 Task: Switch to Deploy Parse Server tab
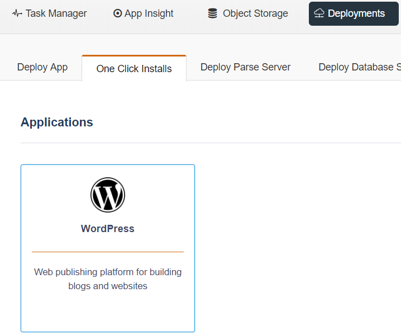[x=246, y=67]
